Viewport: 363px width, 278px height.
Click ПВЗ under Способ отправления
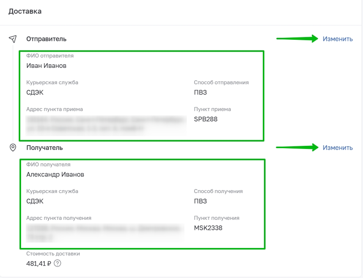pyautogui.click(x=200, y=92)
